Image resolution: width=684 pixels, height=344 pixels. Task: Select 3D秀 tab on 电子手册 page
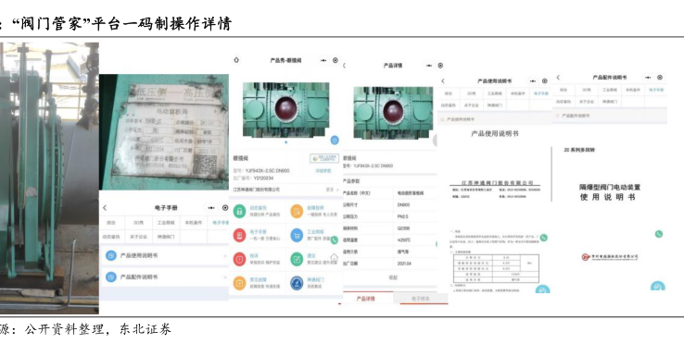click(x=138, y=223)
